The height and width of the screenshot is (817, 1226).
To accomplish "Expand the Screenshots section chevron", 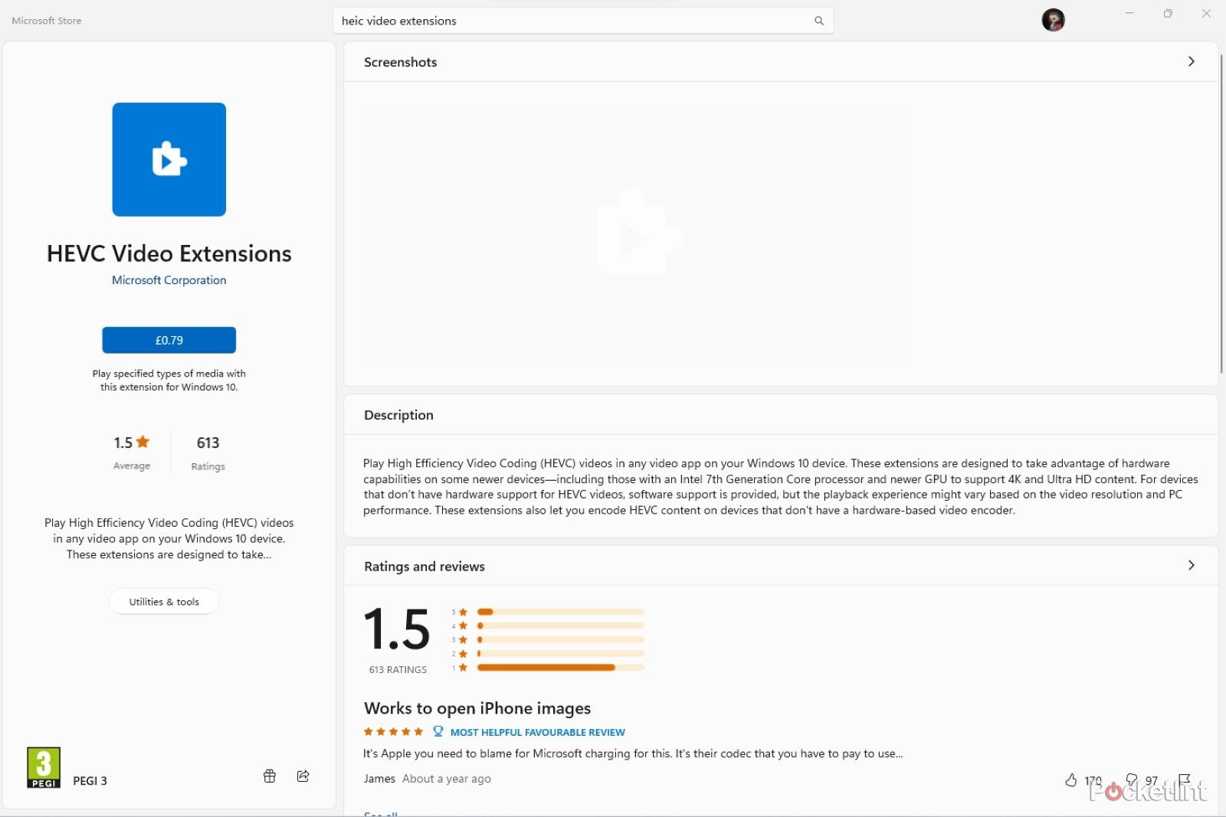I will pyautogui.click(x=1191, y=61).
